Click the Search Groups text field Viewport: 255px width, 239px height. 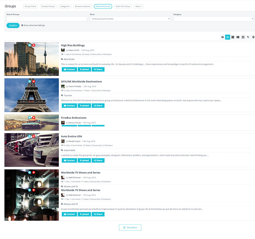(47, 19)
